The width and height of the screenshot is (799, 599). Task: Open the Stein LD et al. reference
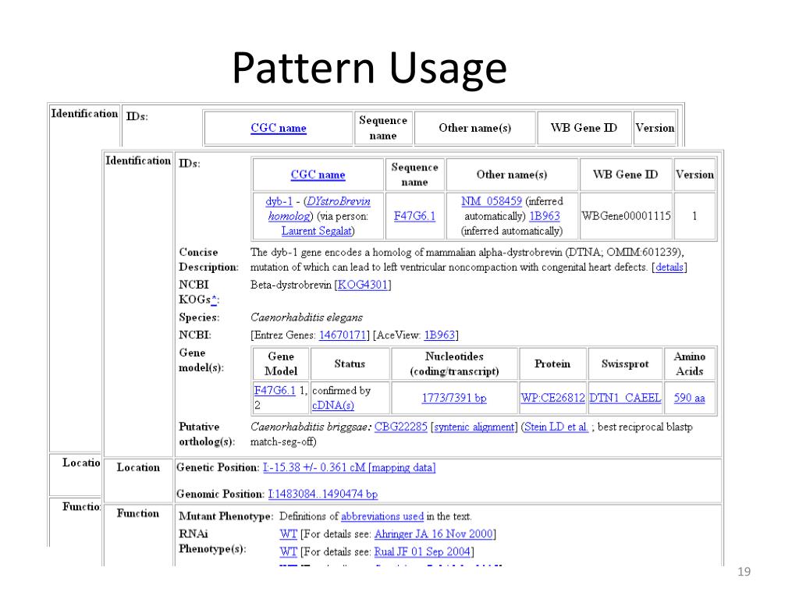[x=556, y=427]
